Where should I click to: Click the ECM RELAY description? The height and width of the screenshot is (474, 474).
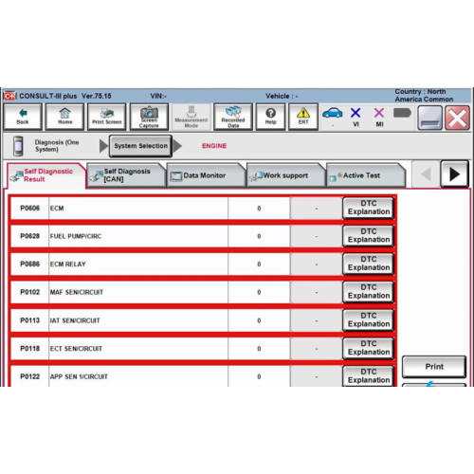pos(68,264)
